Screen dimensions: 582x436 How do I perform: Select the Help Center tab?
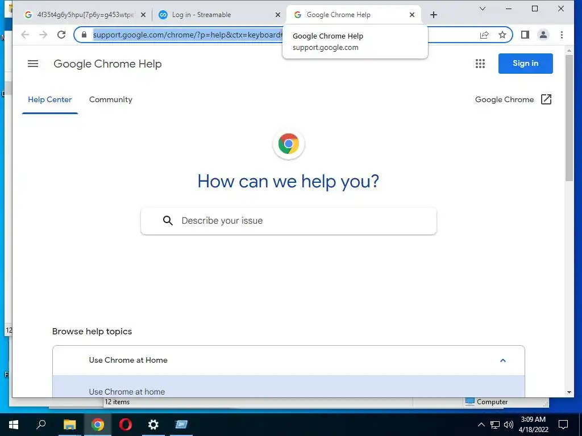(x=50, y=100)
